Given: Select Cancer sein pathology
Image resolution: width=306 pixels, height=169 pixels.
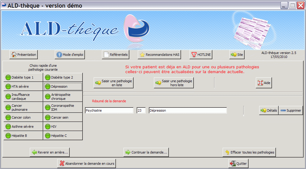Looking at the screenshot, I should point(63,117).
